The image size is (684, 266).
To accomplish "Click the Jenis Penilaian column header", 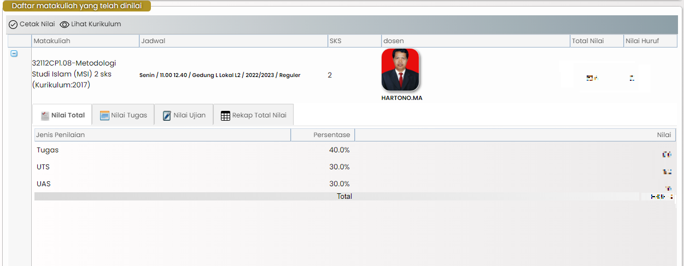I will pos(60,134).
